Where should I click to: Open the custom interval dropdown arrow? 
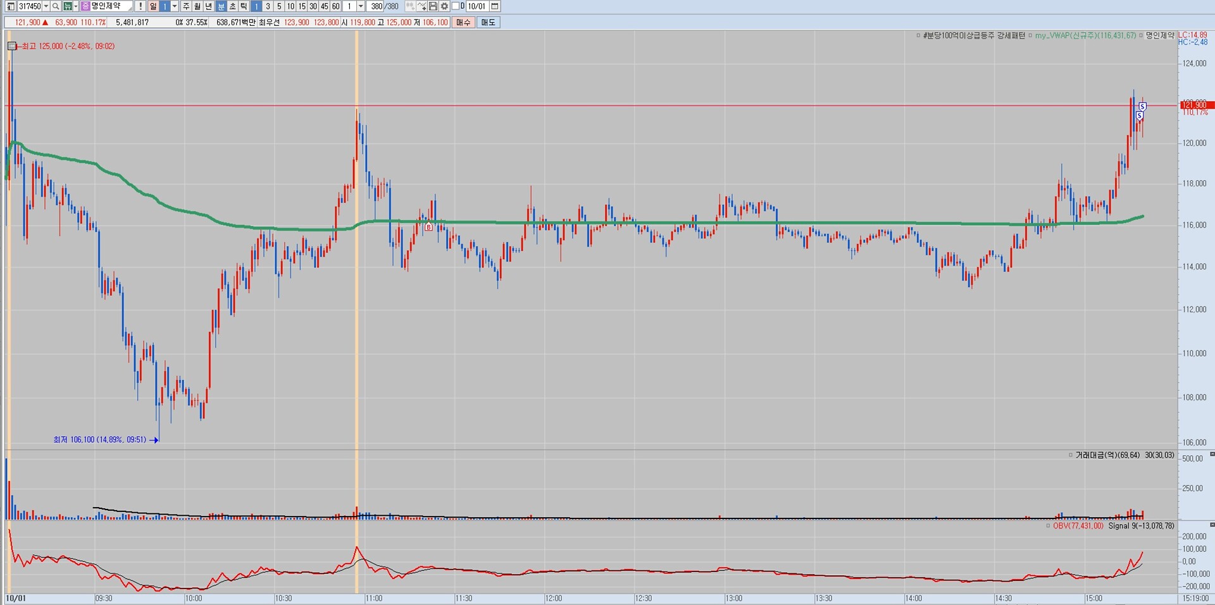(361, 6)
